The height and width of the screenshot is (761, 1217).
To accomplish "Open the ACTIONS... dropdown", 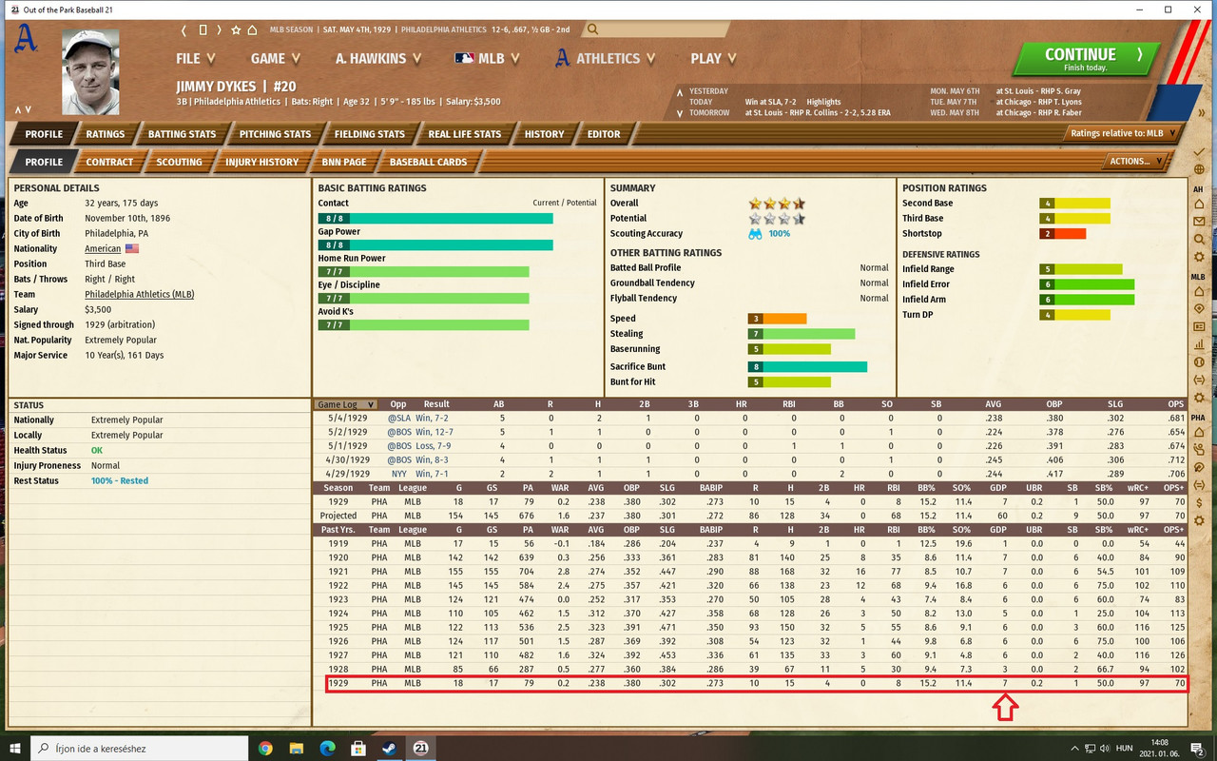I will click(x=1138, y=161).
